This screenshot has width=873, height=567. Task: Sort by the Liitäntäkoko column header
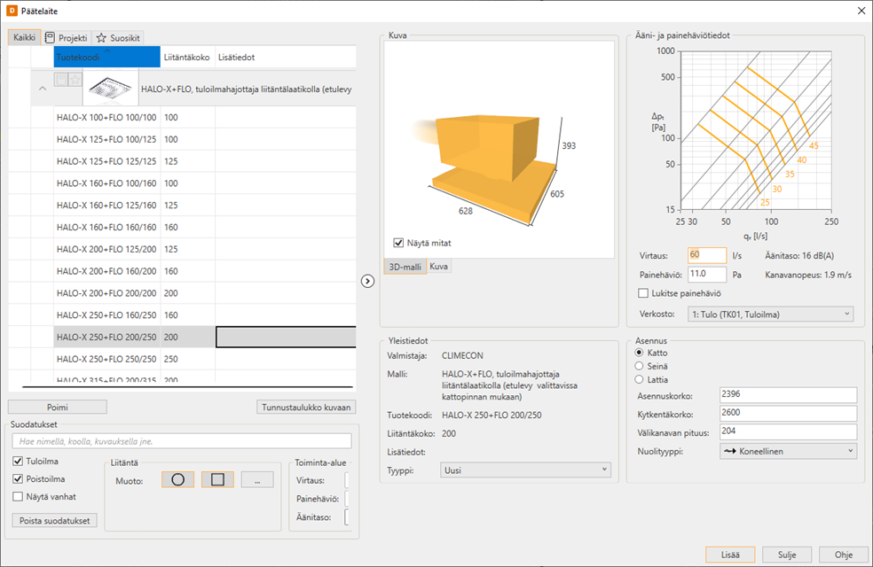(x=187, y=58)
